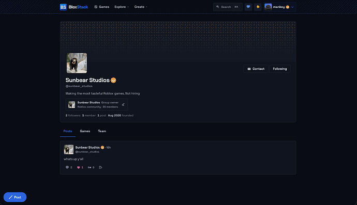Click the 18h timestamp on the post
The width and height of the screenshot is (357, 205).
(109, 148)
